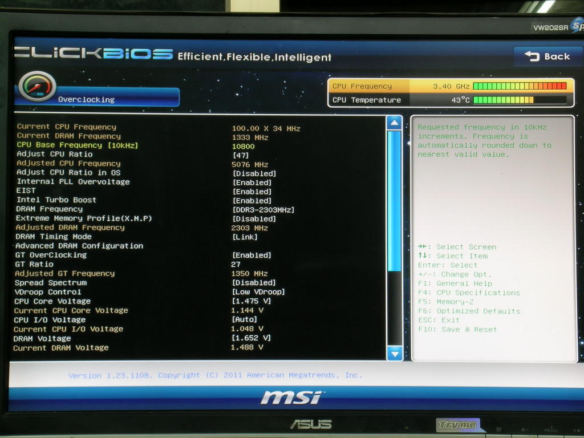Click Adjusted DRAM Frequency value 2303 MHz
Image resolution: width=584 pixels, height=438 pixels.
pos(250,228)
